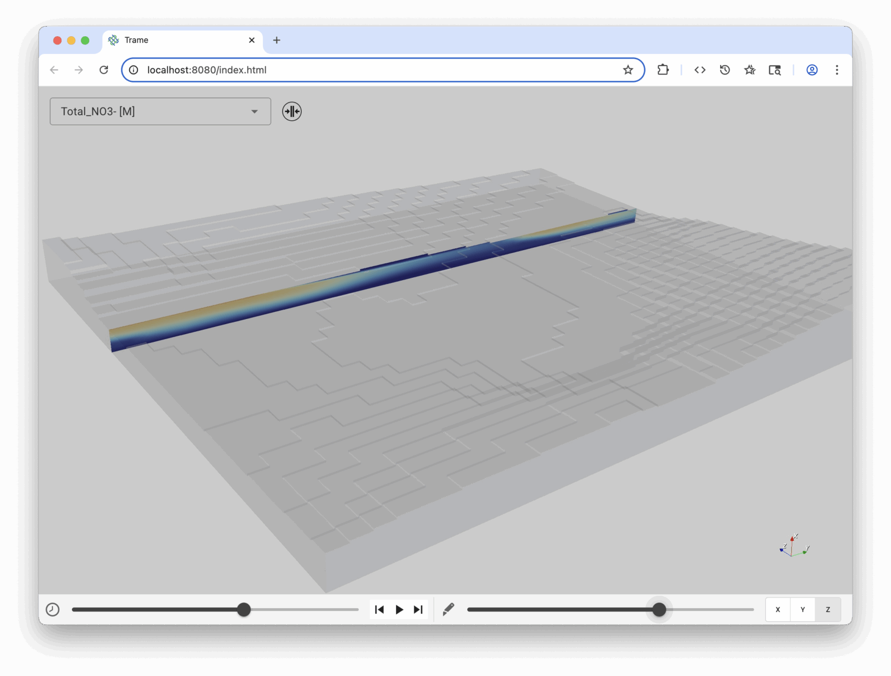Reload the page with the refresh button

[x=104, y=70]
